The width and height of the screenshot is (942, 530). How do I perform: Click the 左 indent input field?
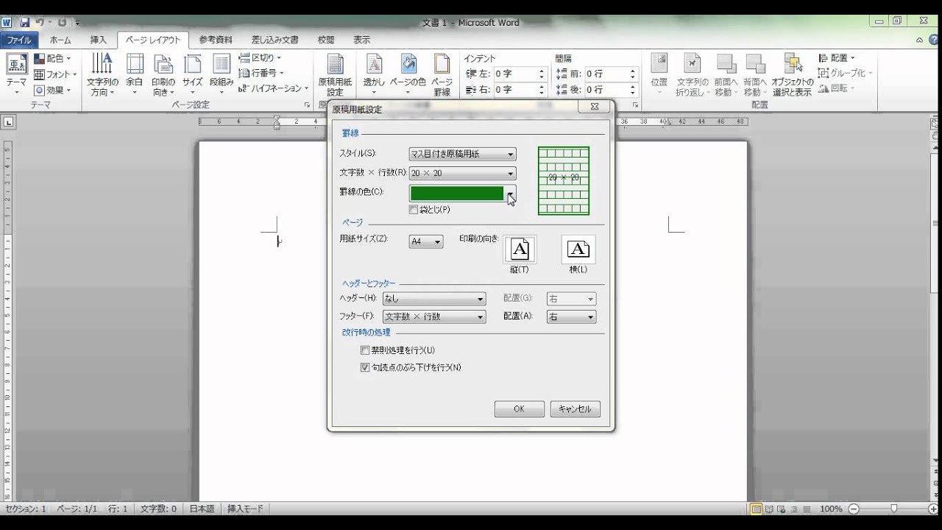(x=514, y=74)
